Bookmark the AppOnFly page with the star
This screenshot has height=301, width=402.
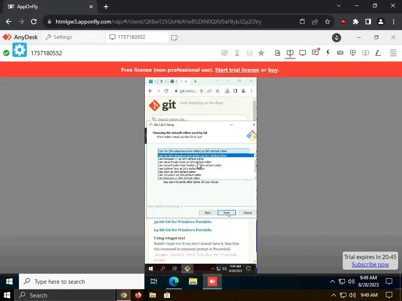(327, 22)
